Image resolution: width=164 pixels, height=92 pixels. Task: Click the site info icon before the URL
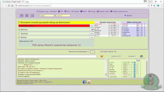pos(16,6)
